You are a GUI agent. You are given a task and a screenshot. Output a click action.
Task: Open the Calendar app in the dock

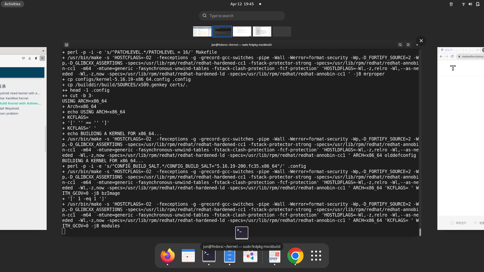point(188,256)
